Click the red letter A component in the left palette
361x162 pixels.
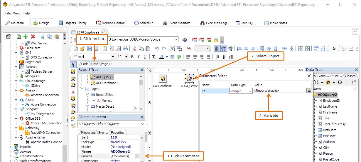click(x=73, y=92)
